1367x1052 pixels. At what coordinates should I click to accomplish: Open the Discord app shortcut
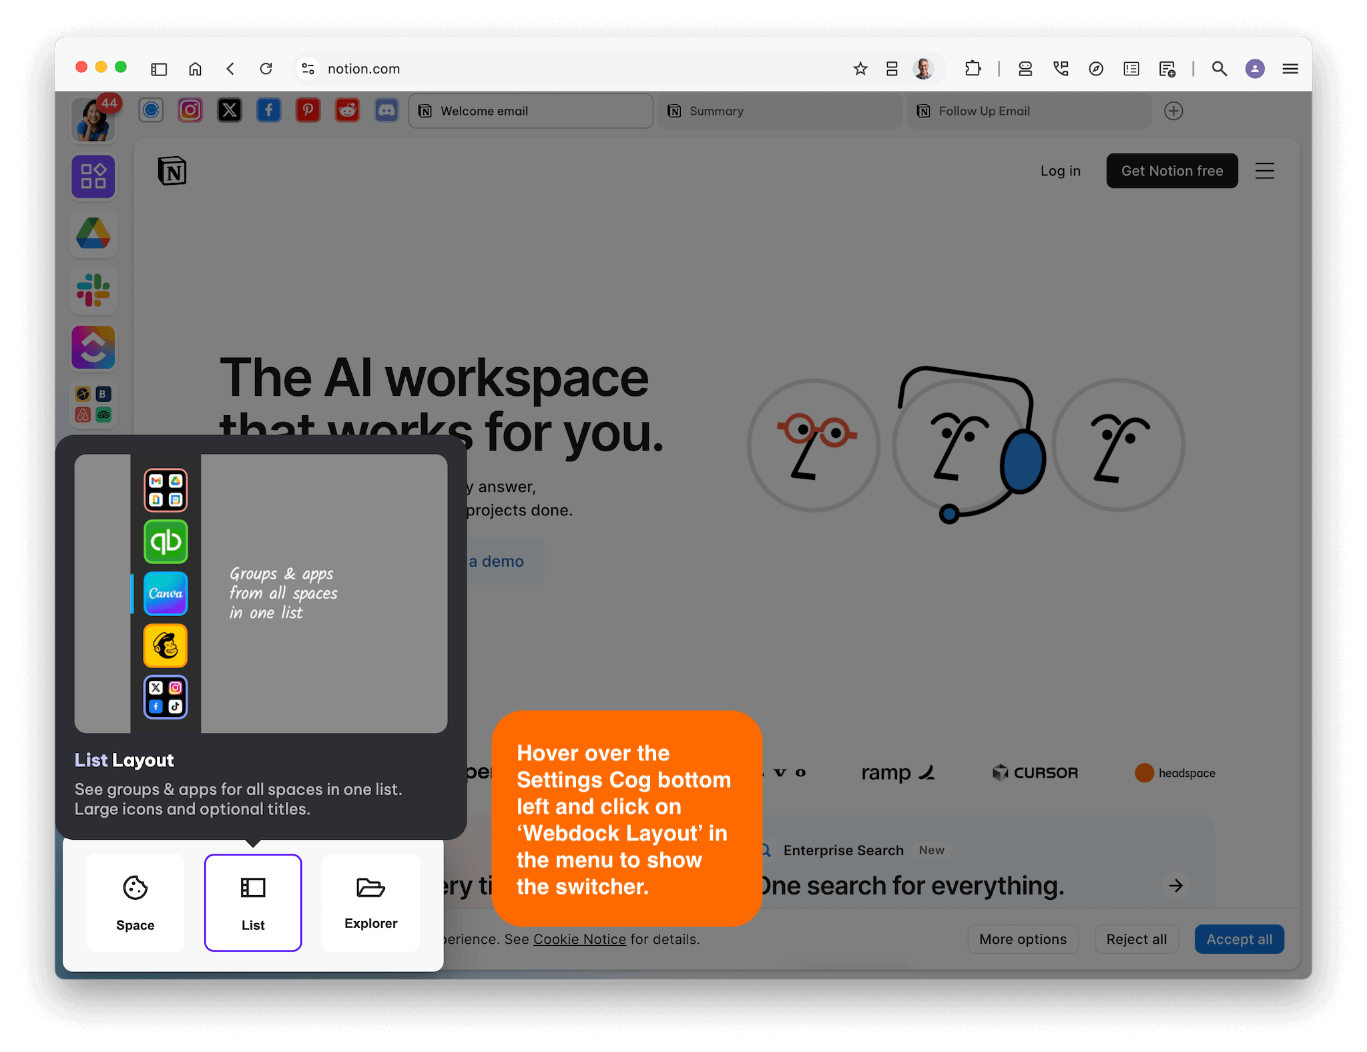pyautogui.click(x=386, y=110)
